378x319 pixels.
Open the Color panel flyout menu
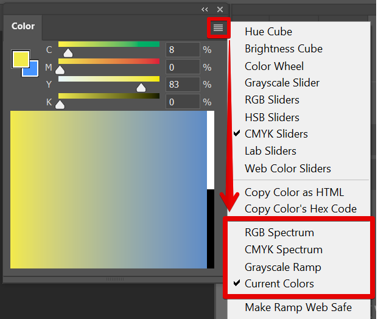tap(219, 27)
